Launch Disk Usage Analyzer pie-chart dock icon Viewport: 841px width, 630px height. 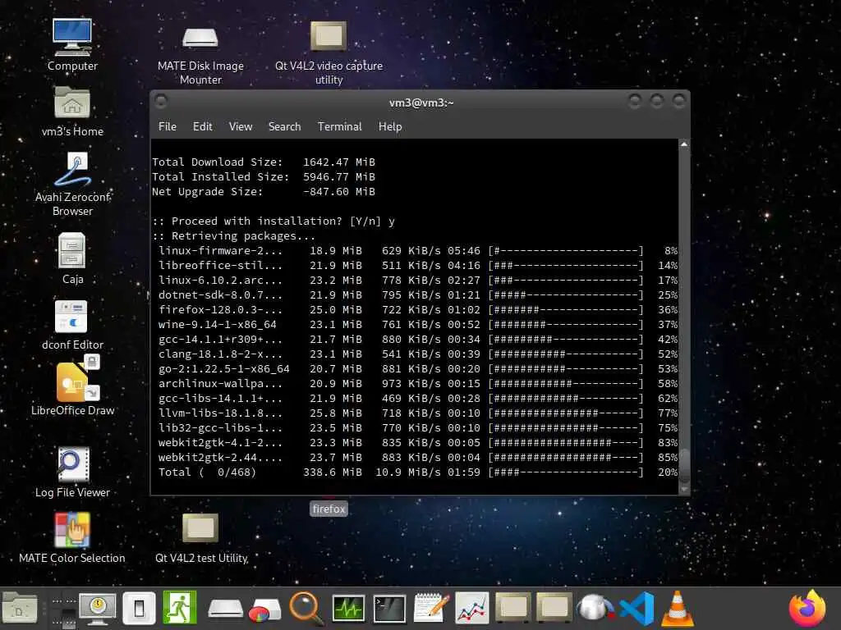264,610
